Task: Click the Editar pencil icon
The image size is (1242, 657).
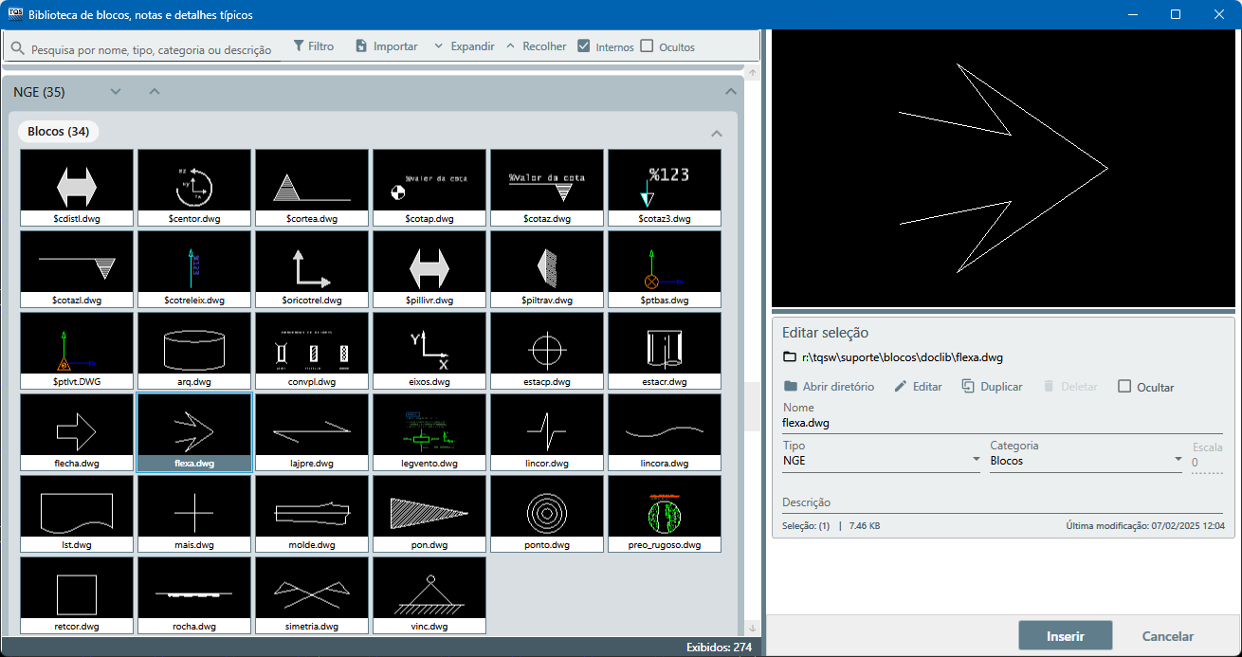Action: tap(901, 387)
